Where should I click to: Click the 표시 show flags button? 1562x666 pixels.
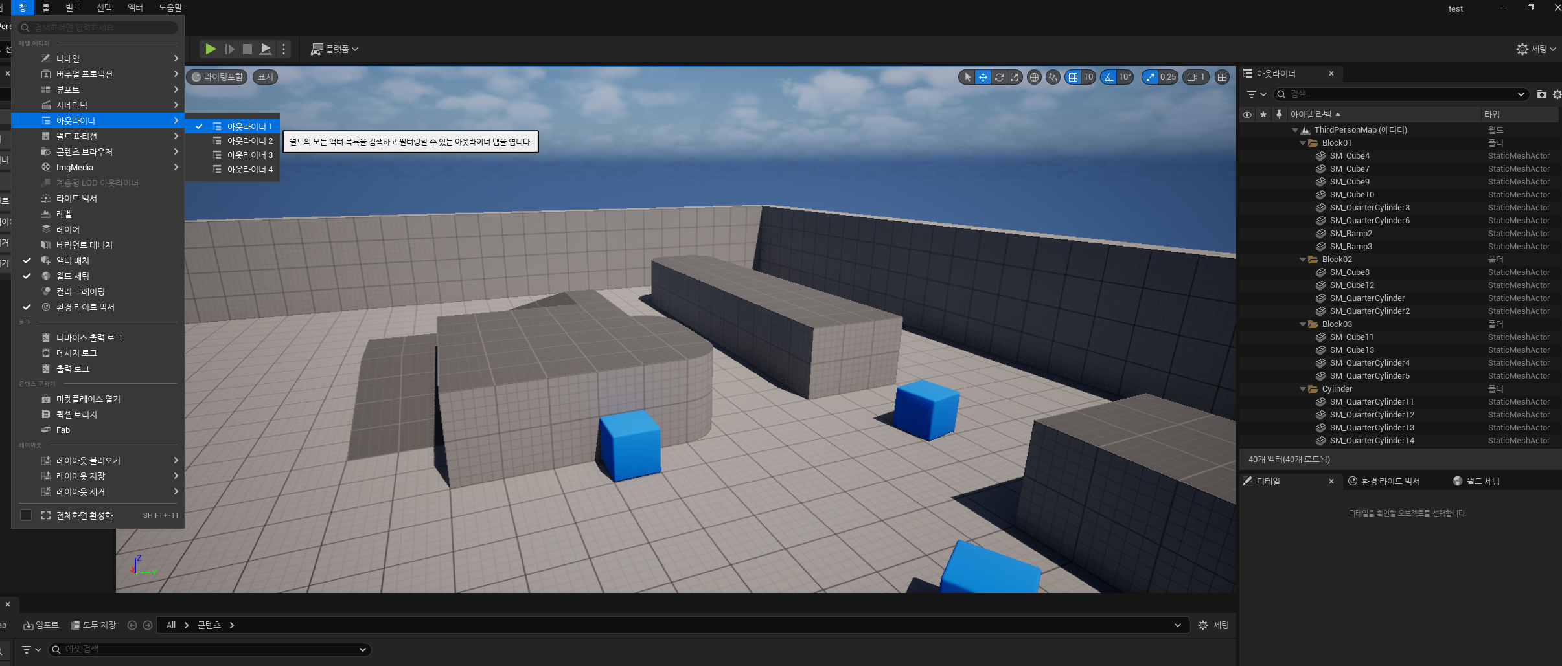[x=266, y=77]
